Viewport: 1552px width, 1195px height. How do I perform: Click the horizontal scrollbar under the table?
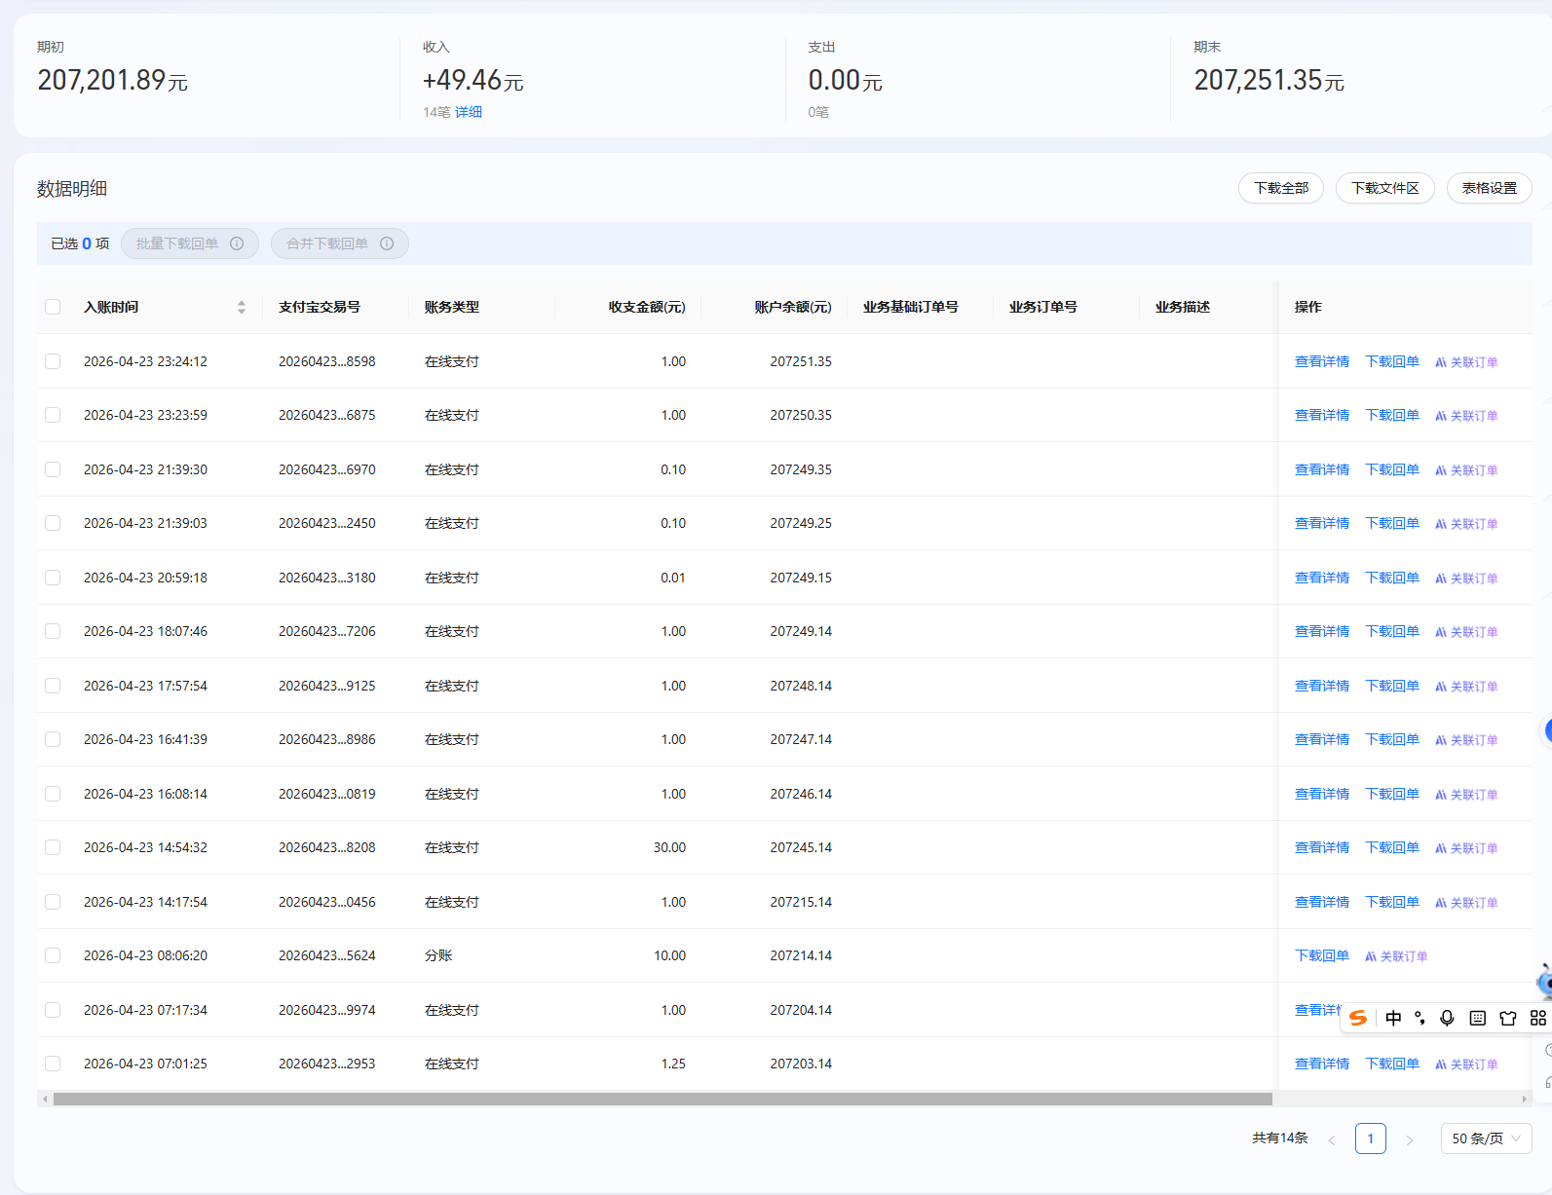pyautogui.click(x=662, y=1099)
